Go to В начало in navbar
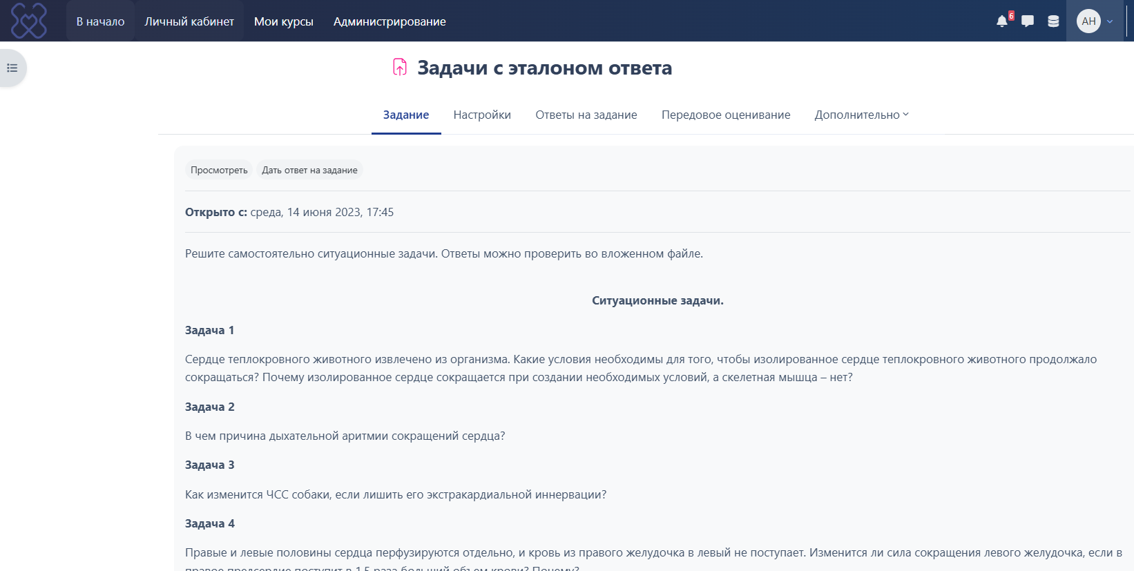1134x571 pixels. coord(101,21)
